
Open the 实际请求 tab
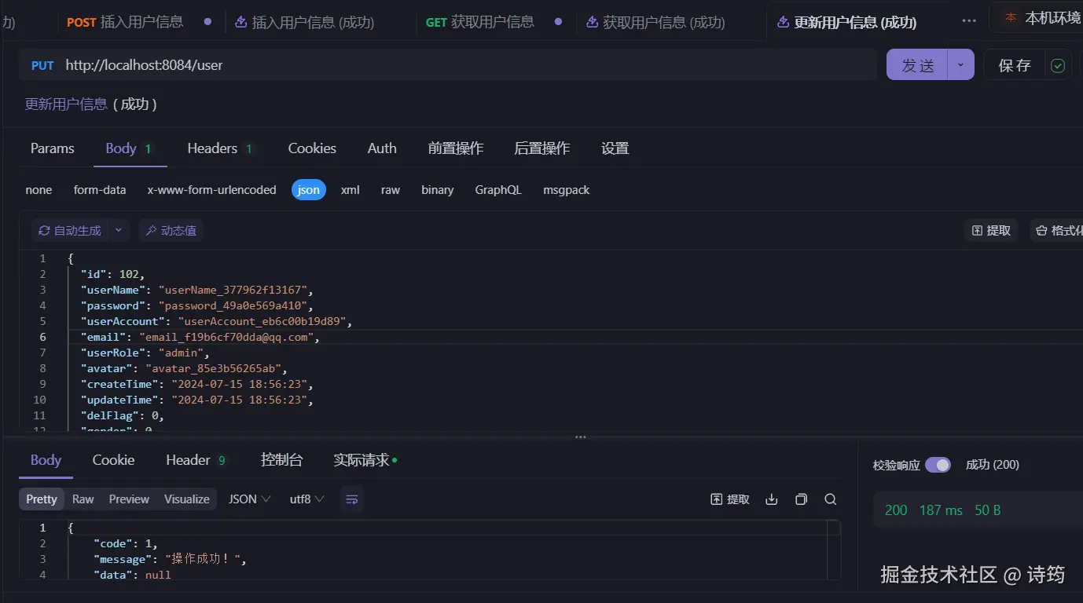365,460
